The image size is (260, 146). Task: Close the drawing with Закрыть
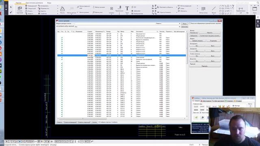coord(29,13)
